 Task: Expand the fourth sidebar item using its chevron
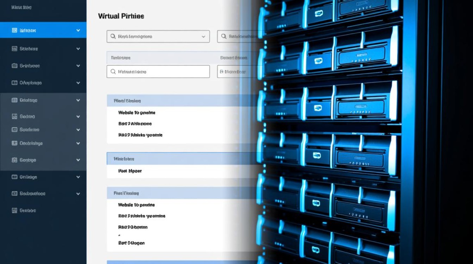point(78,83)
